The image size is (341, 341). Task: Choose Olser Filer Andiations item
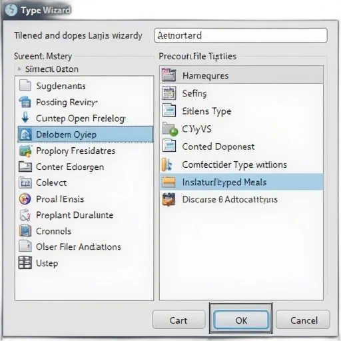pyautogui.click(x=85, y=247)
